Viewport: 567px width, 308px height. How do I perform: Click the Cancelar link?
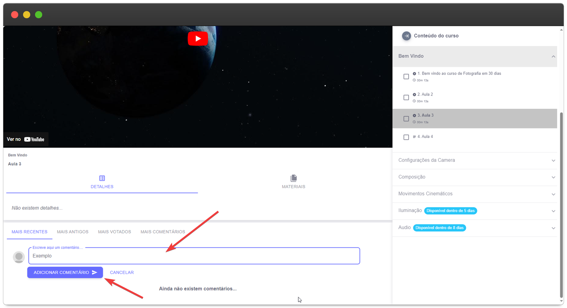click(x=122, y=273)
